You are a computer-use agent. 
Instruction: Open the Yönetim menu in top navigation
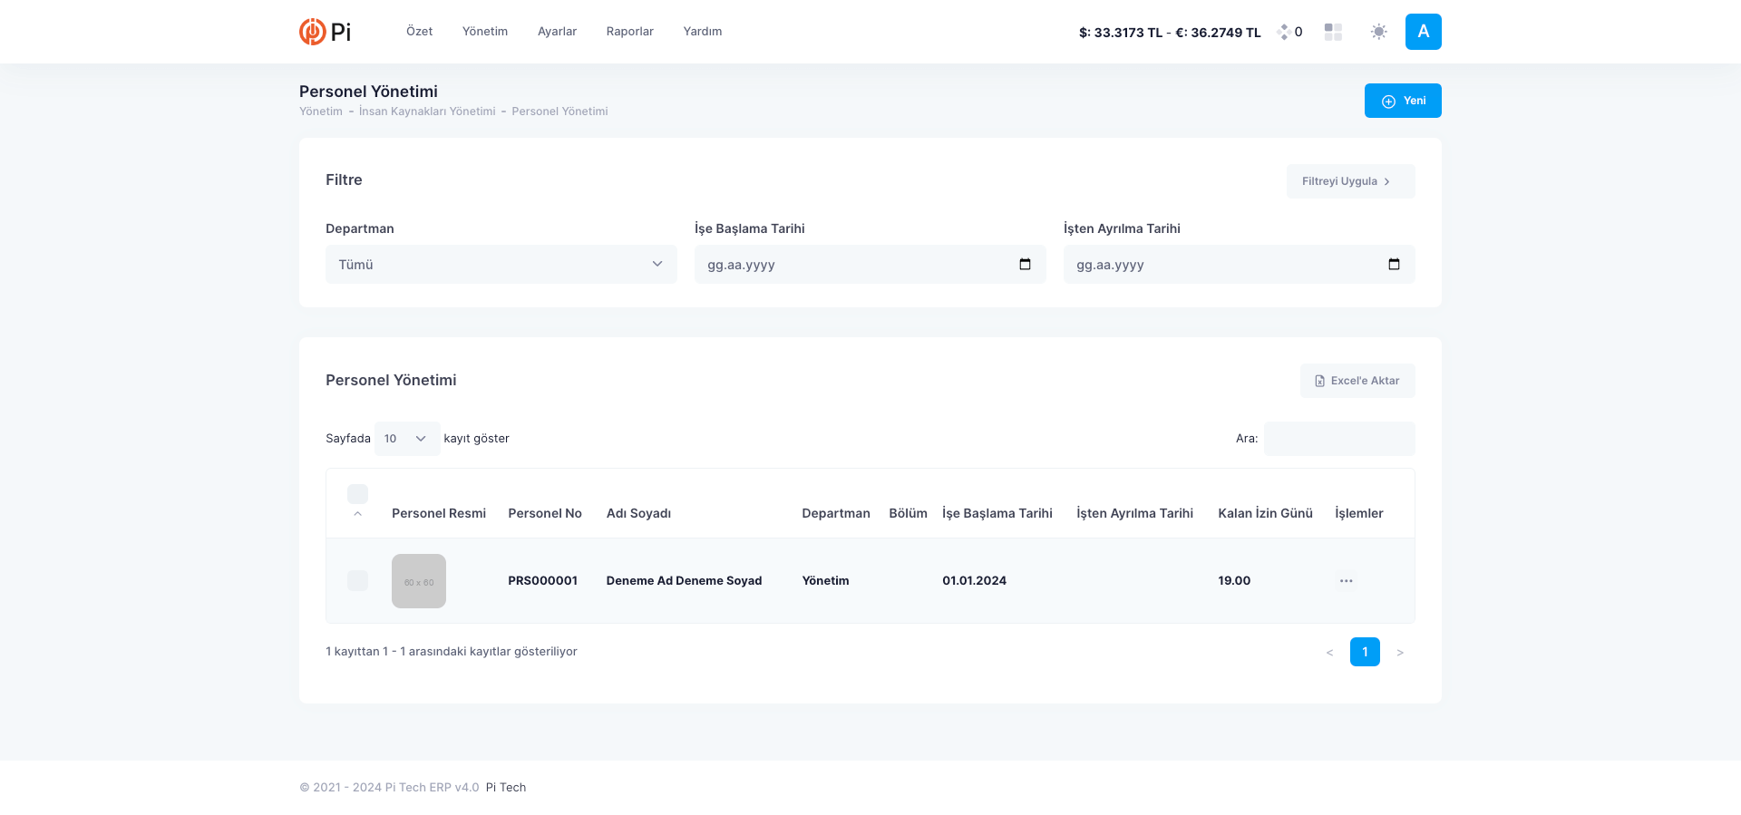tap(484, 32)
